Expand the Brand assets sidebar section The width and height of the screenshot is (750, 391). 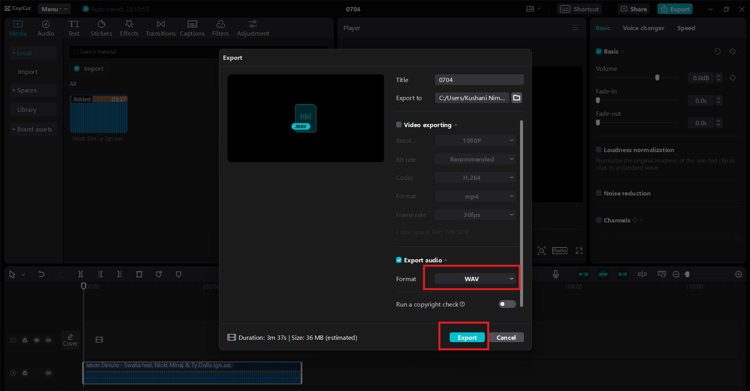click(x=34, y=129)
